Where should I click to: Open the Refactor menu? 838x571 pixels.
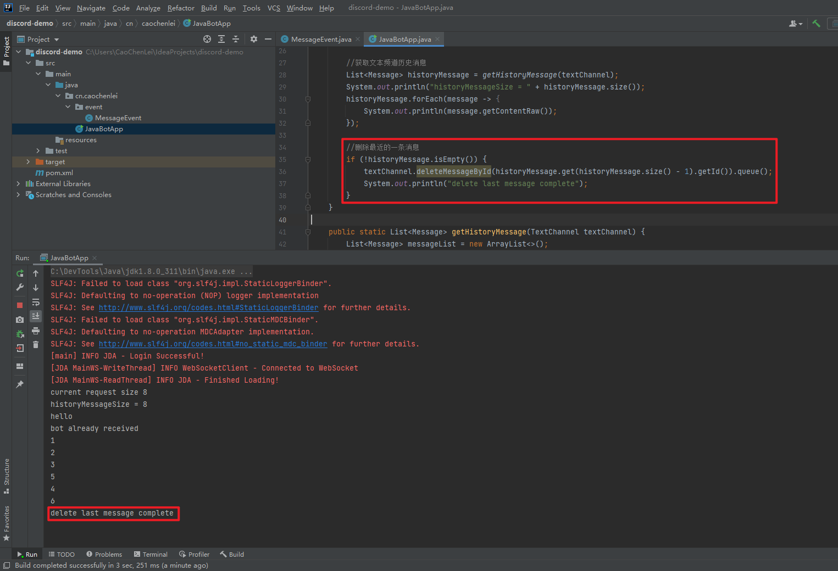pyautogui.click(x=181, y=8)
